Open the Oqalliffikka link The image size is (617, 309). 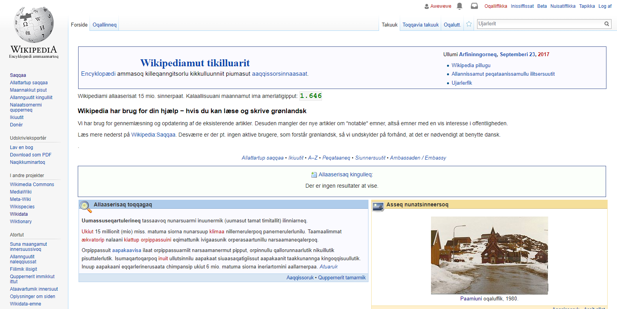point(496,6)
